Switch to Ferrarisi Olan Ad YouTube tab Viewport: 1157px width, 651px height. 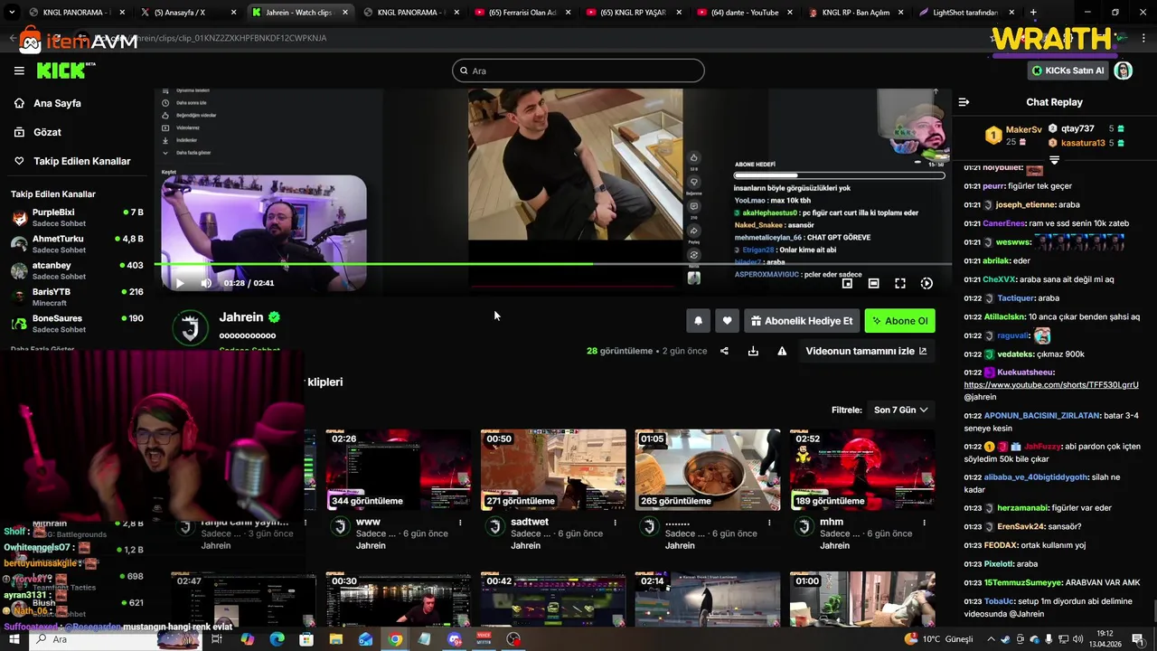coord(522,13)
